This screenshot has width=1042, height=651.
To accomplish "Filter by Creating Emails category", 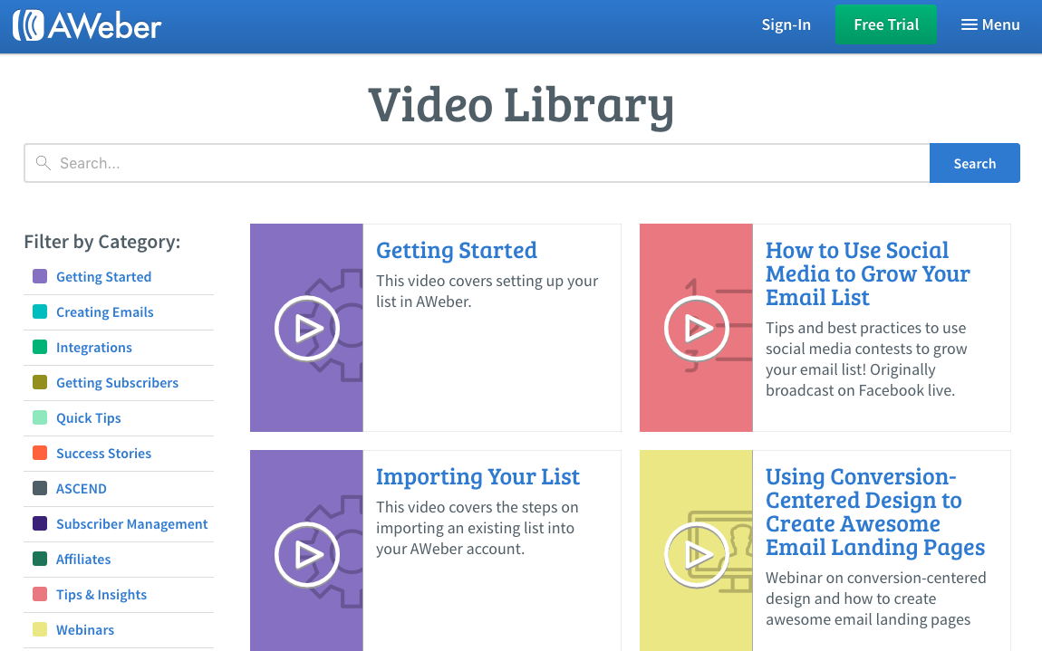I will (x=104, y=312).
